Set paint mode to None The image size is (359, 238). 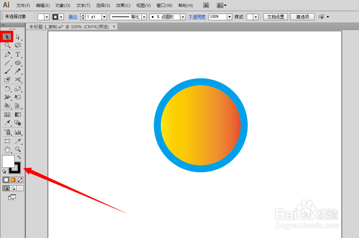click(20, 180)
